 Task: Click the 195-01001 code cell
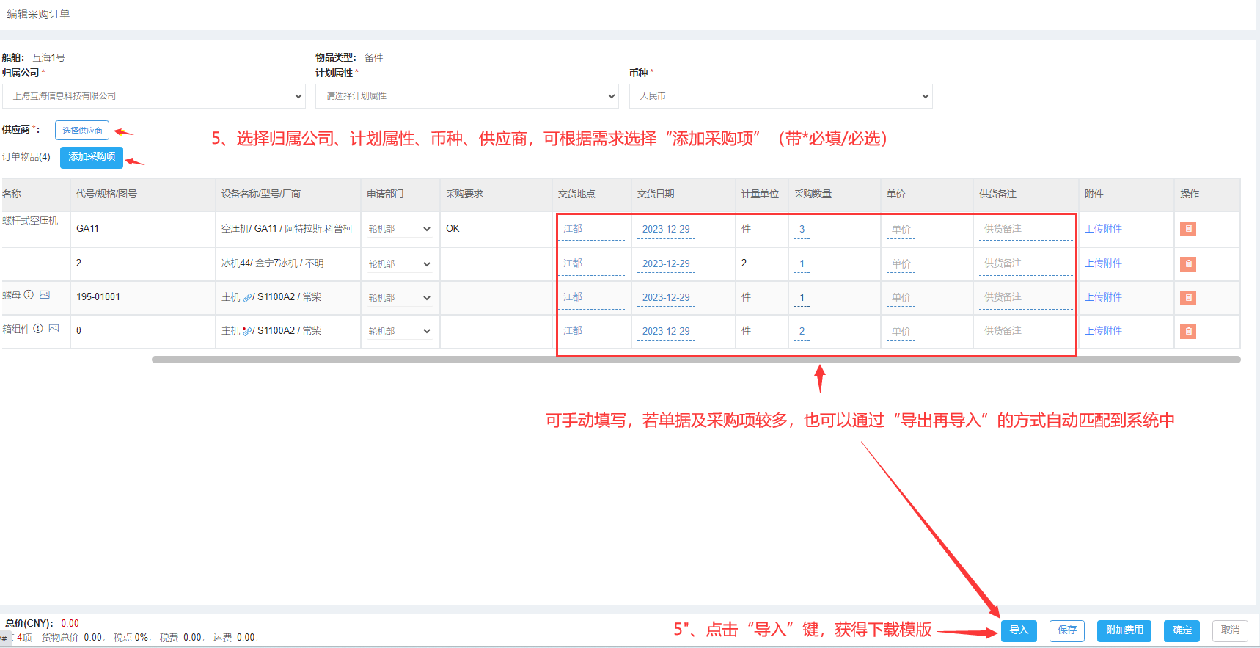pos(98,297)
